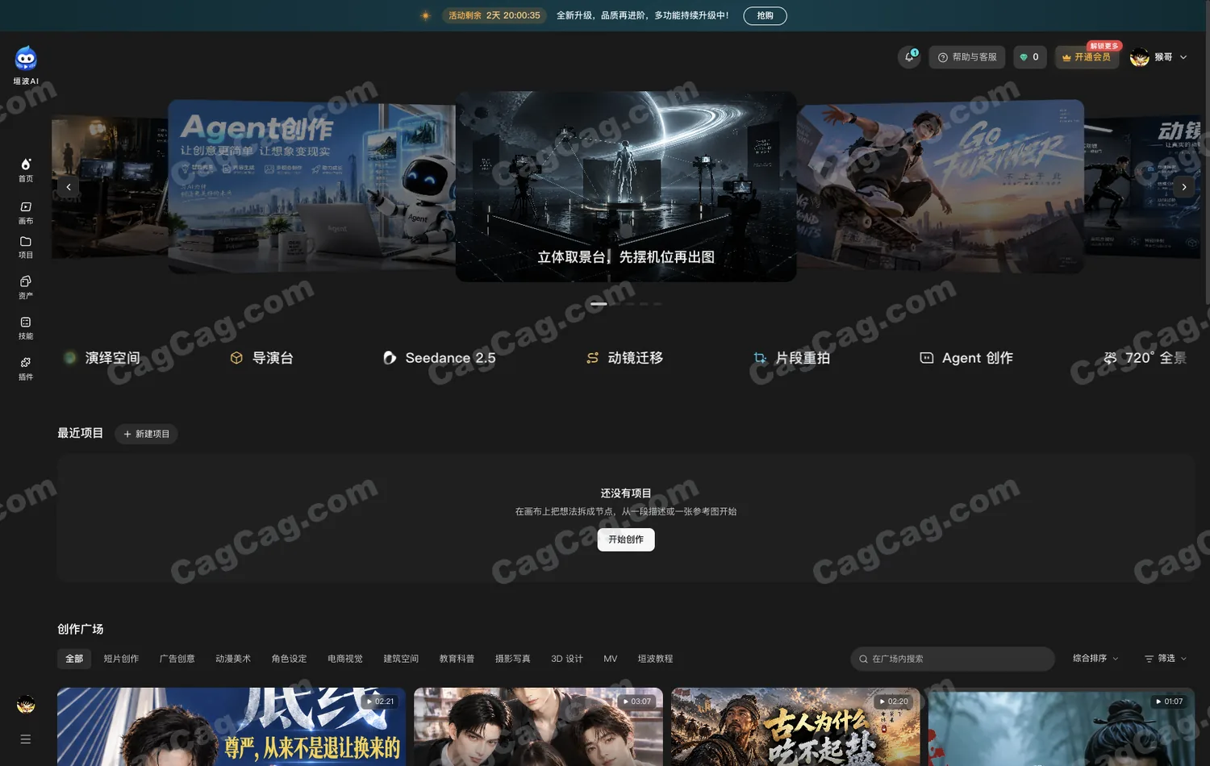Select the 3D 设计 category tab
The image size is (1210, 766).
point(567,659)
